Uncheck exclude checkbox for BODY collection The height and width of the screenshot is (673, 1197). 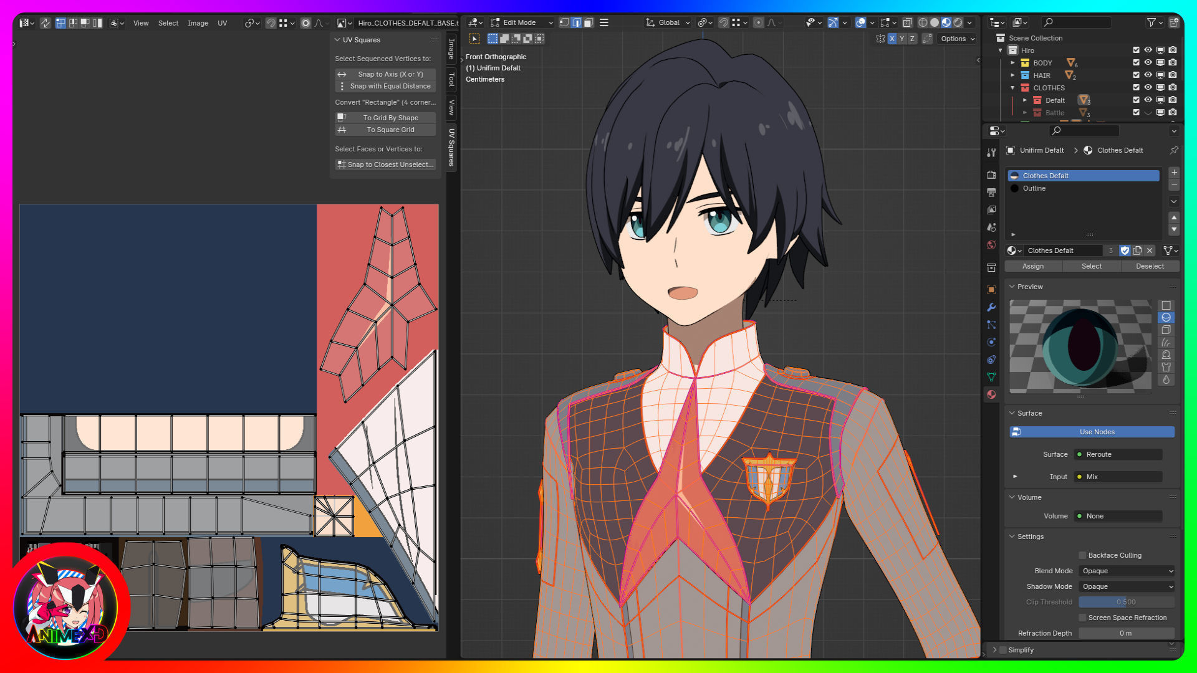point(1136,63)
